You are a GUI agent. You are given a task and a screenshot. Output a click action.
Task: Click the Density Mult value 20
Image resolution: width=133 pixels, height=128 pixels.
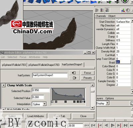point(123,51)
